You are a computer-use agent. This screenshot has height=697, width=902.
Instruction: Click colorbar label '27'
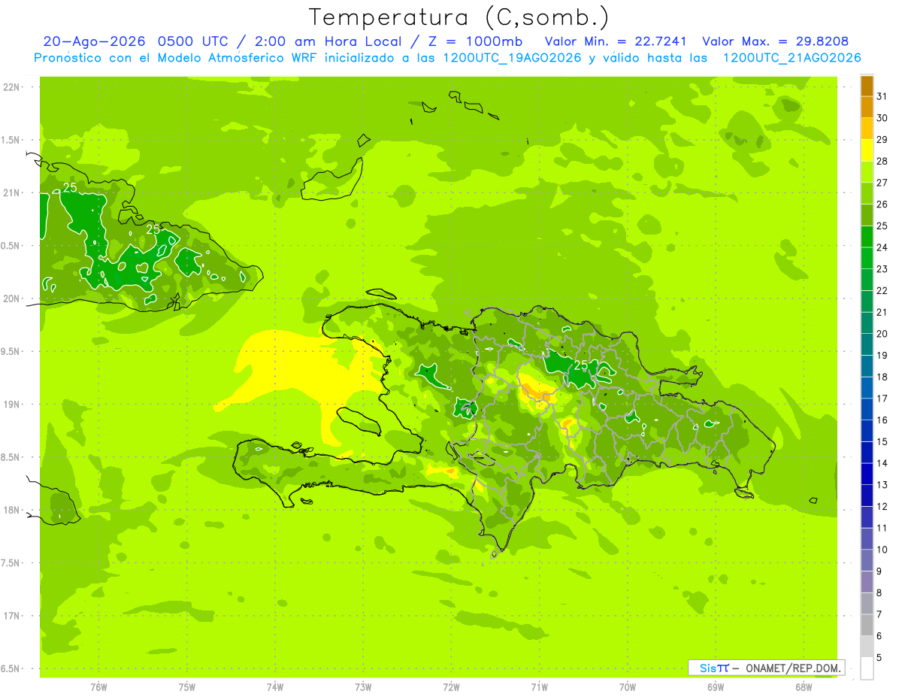point(882,182)
